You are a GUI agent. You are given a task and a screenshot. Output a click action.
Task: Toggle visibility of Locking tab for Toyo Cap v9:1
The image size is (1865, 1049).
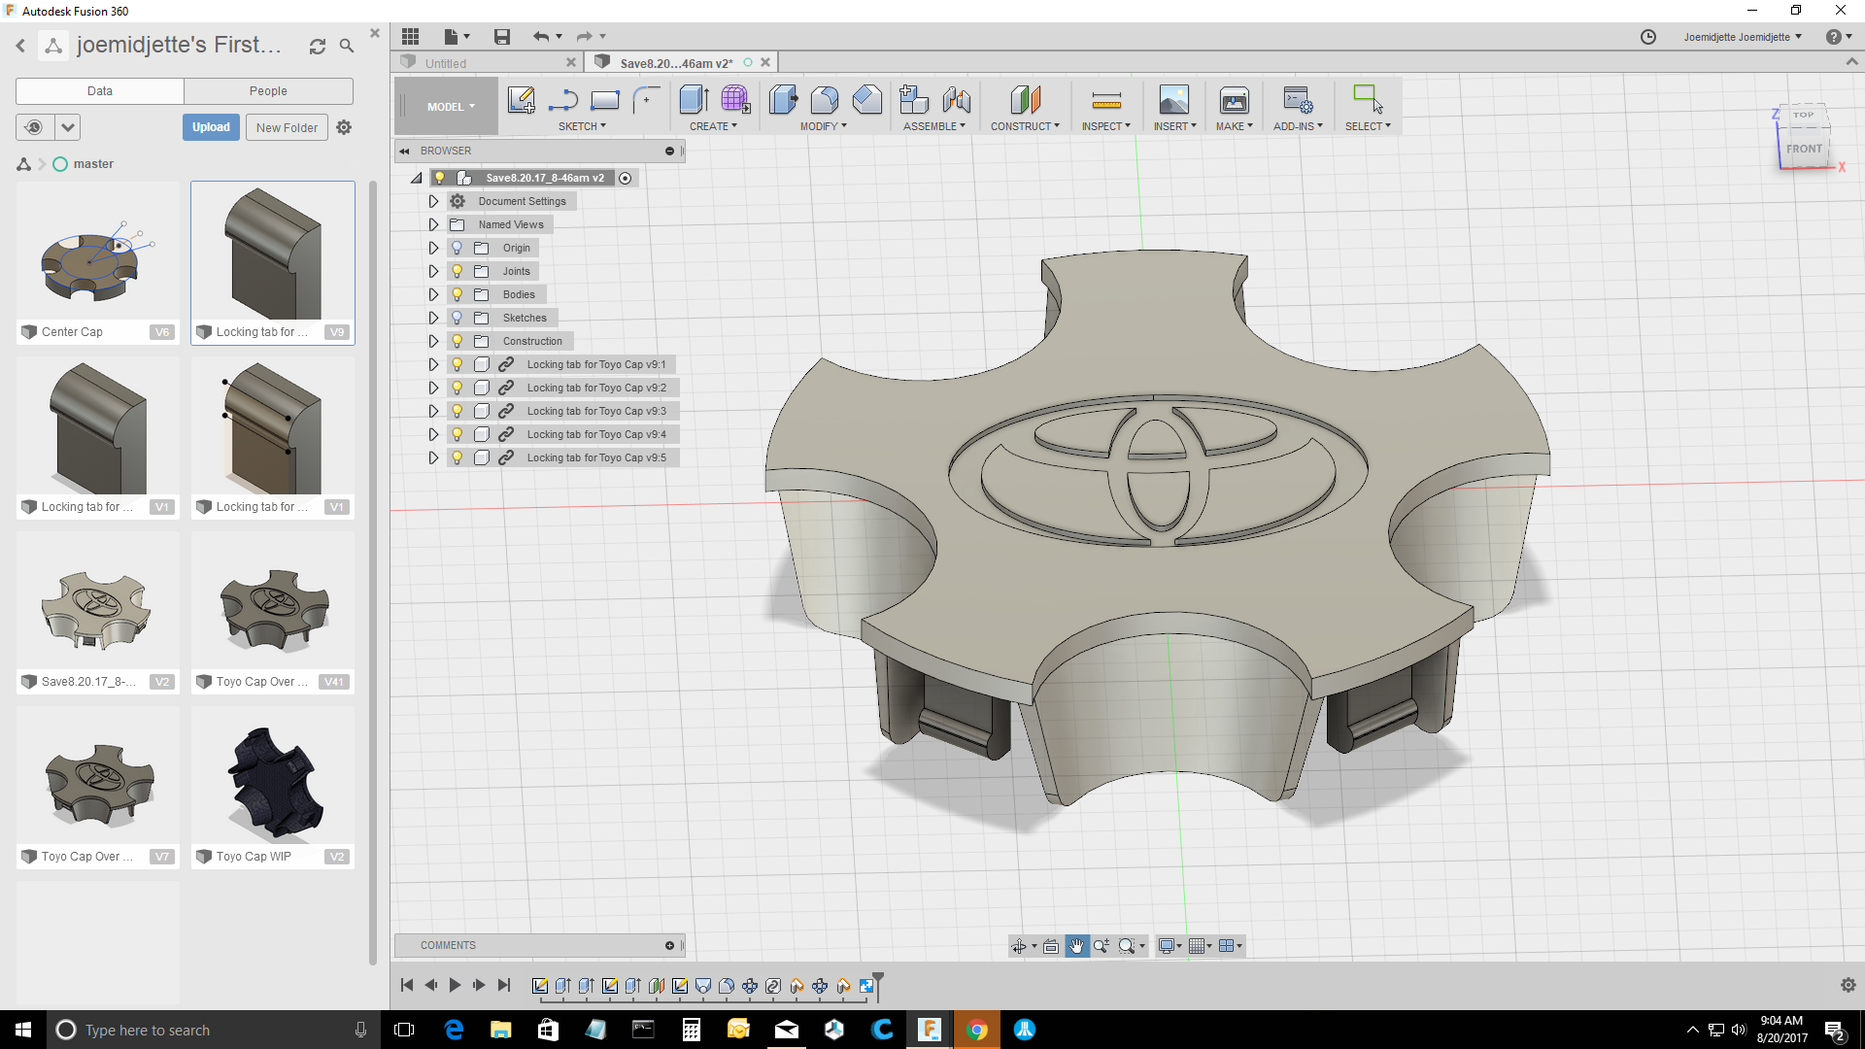(458, 364)
